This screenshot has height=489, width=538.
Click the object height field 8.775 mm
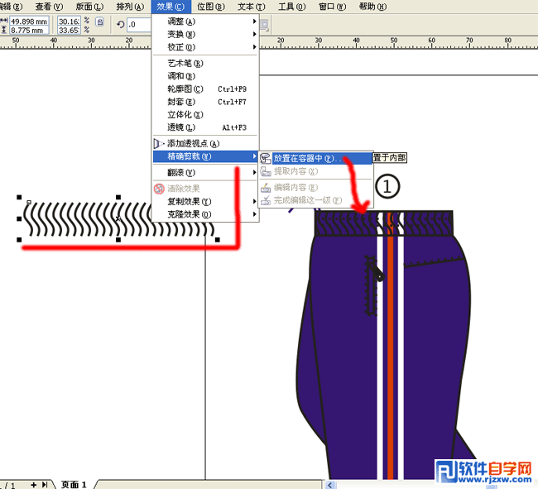click(29, 30)
